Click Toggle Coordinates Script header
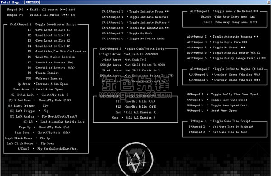Screen dimensions: 271x176 coord(44,24)
